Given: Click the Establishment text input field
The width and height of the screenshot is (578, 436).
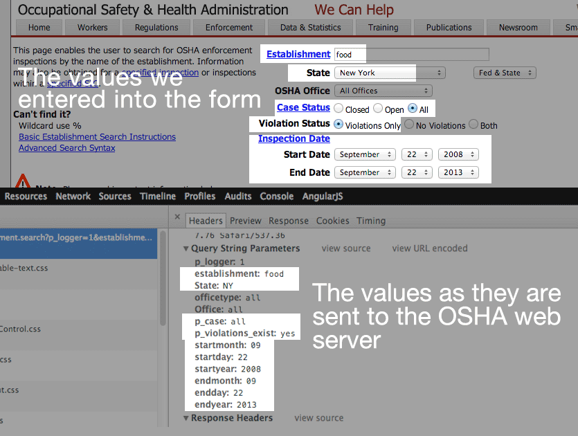Looking at the screenshot, I should (412, 55).
